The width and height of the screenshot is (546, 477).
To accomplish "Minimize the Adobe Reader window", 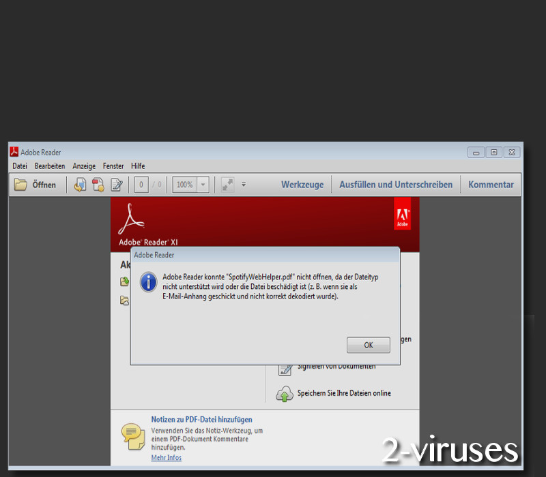I will (x=476, y=152).
